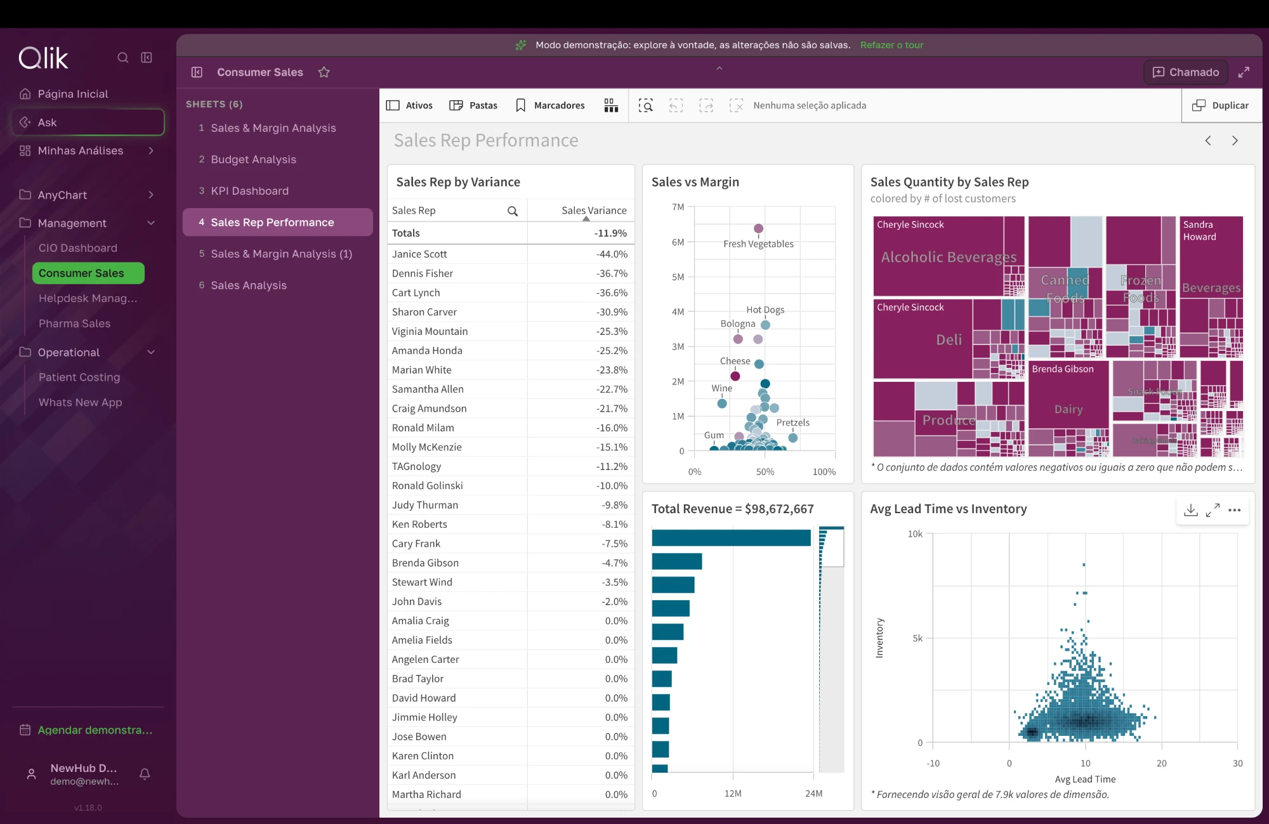Screen dimensions: 1269x824
Task: Open the Ativos tab
Action: tap(410, 105)
